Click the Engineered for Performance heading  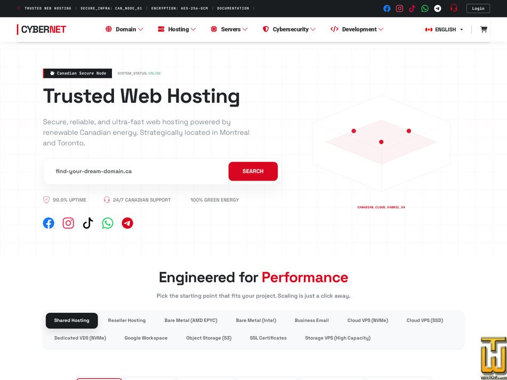(254, 277)
